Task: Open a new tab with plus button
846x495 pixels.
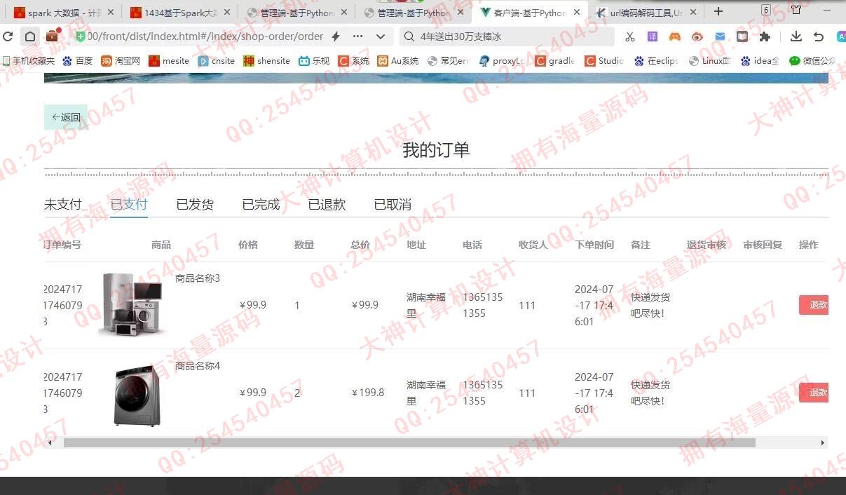Action: pos(718,11)
